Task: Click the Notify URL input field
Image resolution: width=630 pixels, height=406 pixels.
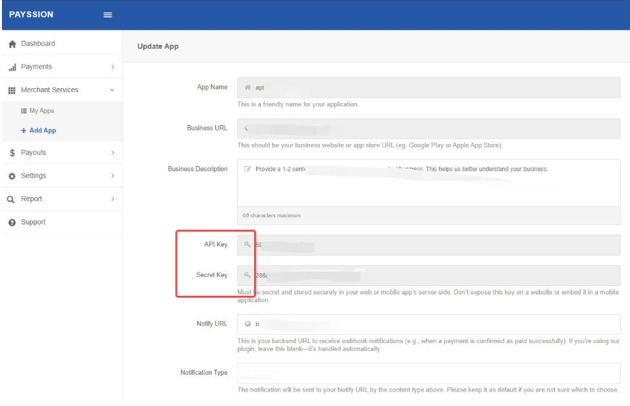Action: 428,324
